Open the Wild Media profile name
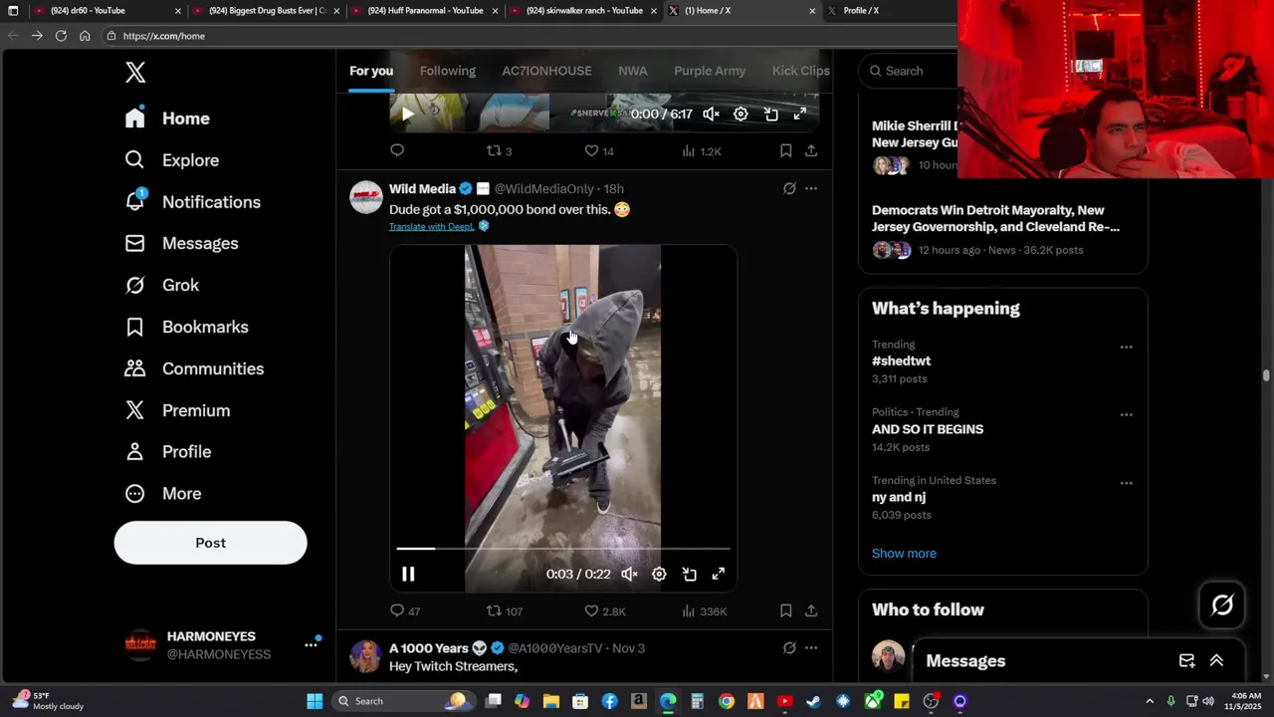This screenshot has height=717, width=1274. 422,188
